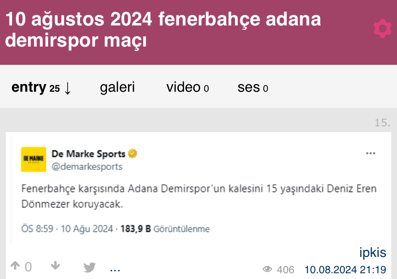
Task: Click the De Marke Sports account name
Action: coord(88,154)
